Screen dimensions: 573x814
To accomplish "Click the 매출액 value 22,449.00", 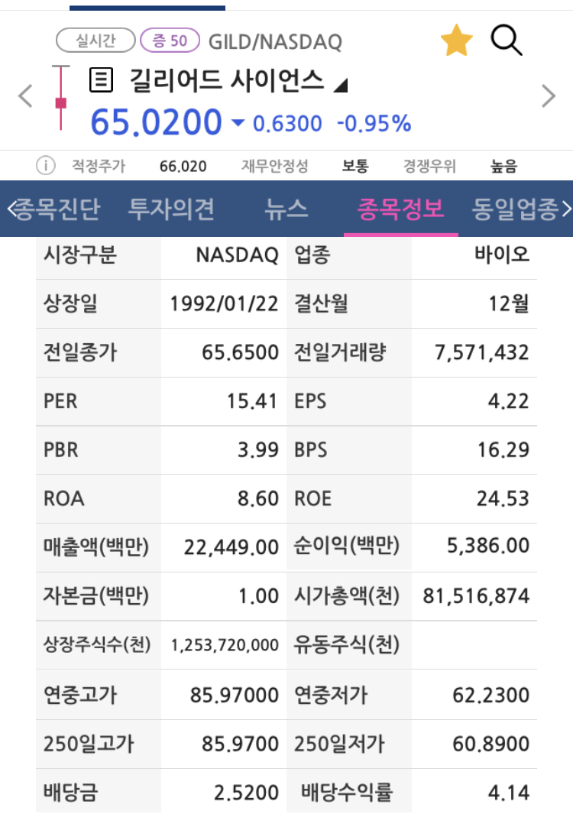I will tap(231, 547).
